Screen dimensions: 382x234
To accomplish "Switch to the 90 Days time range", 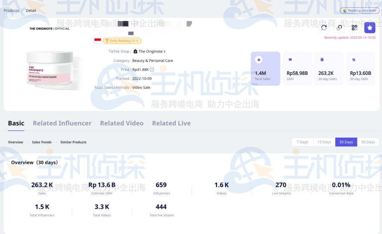I will coord(368,142).
